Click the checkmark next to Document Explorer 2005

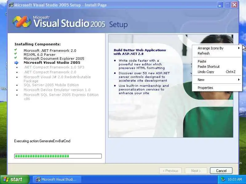[x=16, y=58]
